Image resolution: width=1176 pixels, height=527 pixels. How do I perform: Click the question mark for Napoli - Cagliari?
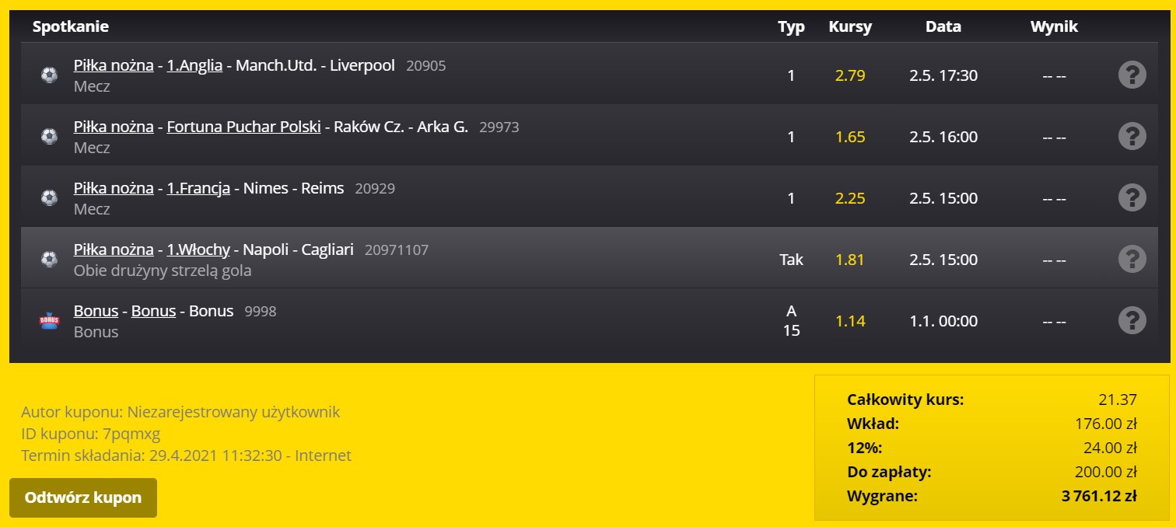point(1132,260)
